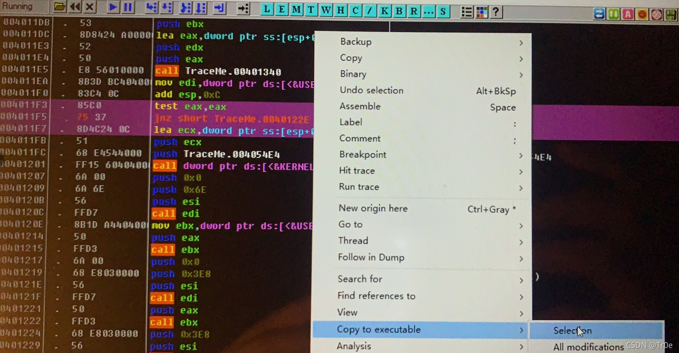
Task: Open Run trace with ellipsis button
Action: [x=429, y=11]
